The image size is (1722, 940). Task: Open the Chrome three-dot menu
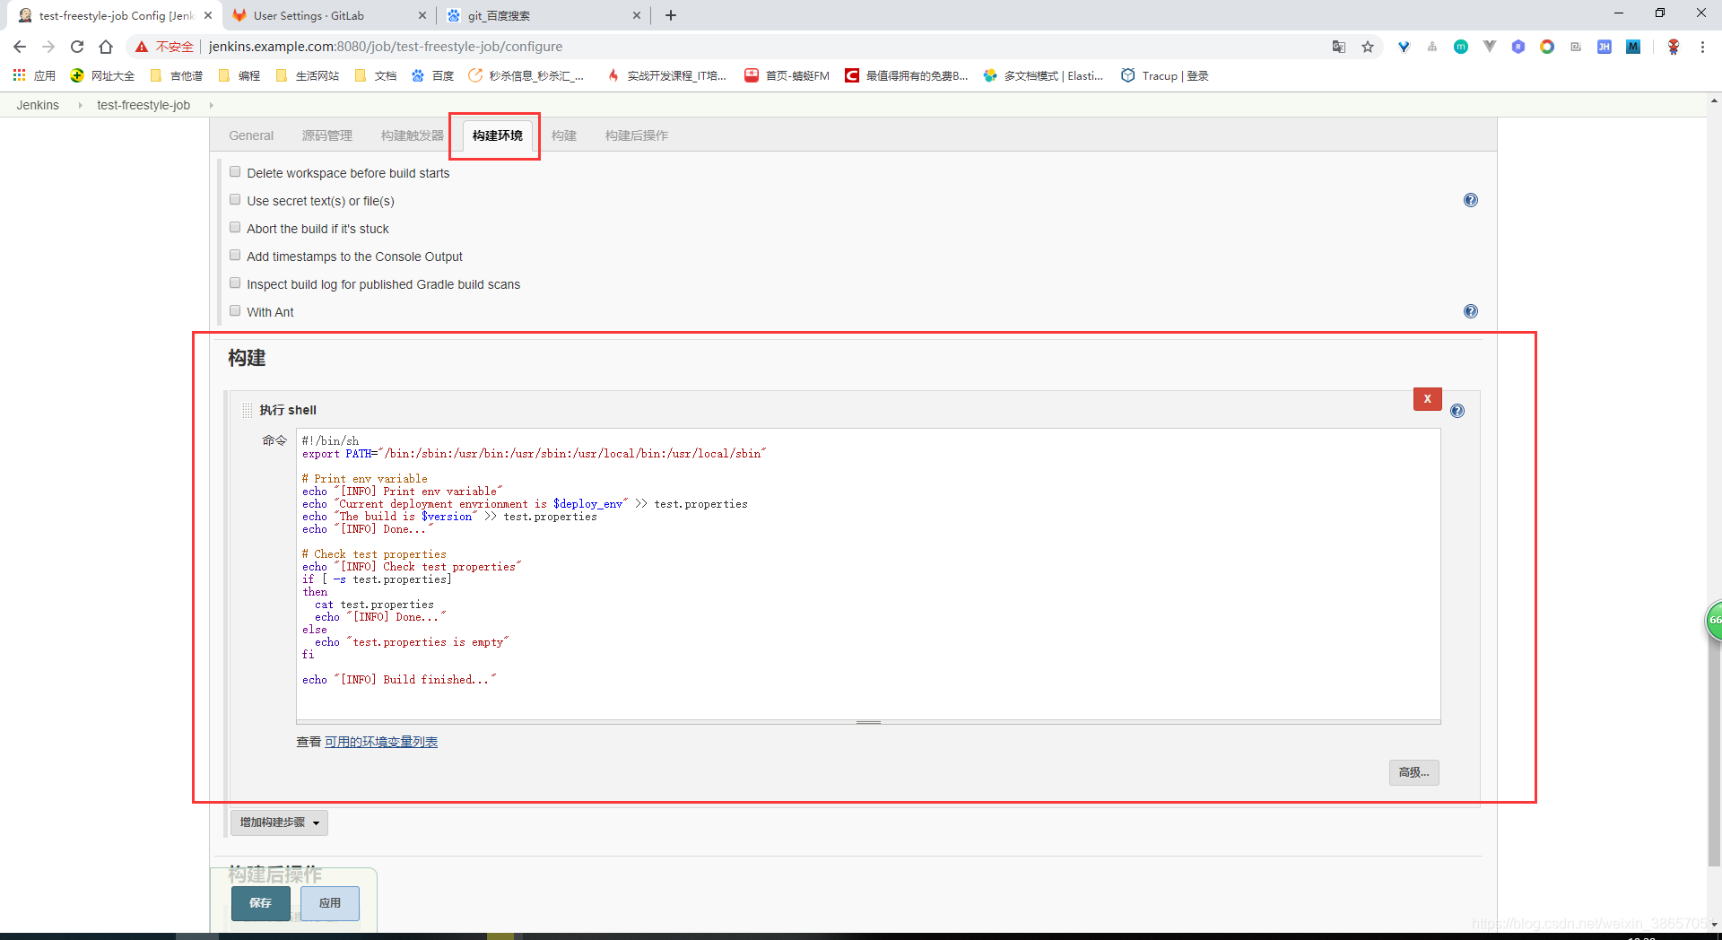(x=1702, y=47)
